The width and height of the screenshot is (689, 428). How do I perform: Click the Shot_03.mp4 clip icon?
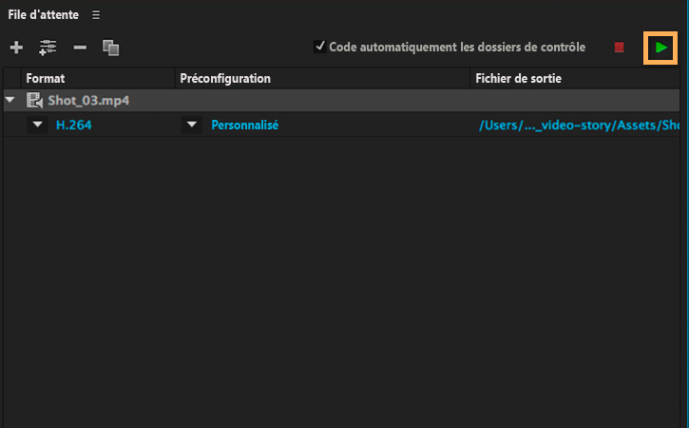click(35, 100)
